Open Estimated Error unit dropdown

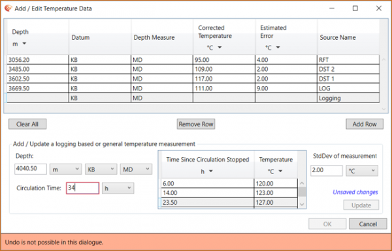point(278,48)
